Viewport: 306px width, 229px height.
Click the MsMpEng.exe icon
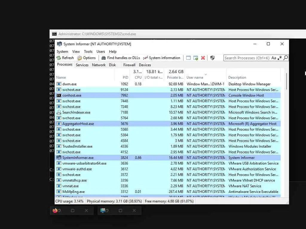59,192
